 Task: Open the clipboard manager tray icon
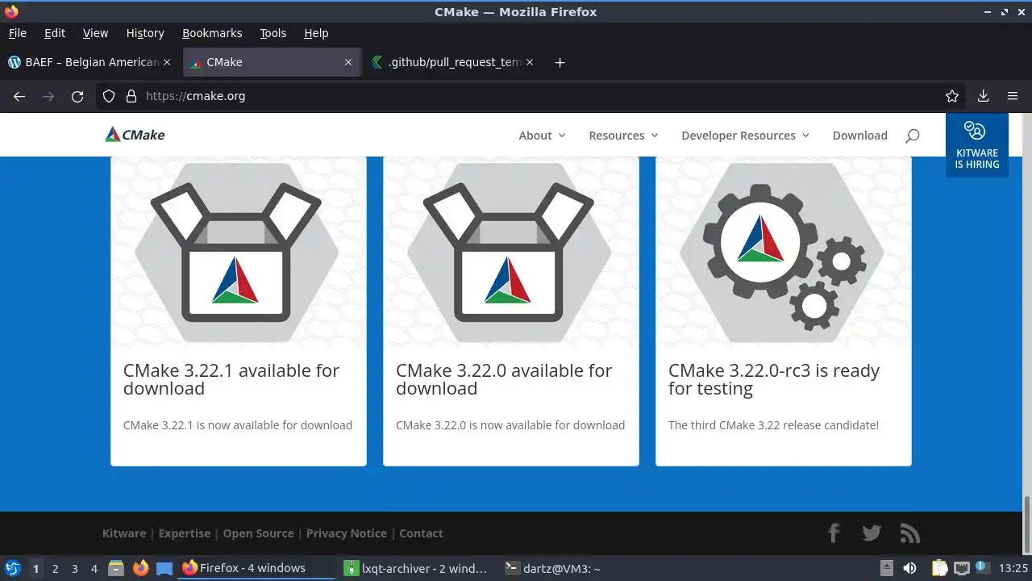[x=939, y=568]
